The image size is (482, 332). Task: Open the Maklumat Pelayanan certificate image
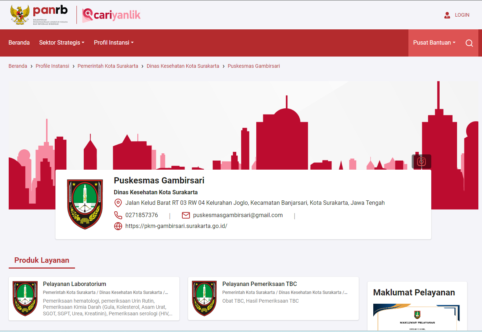[416, 317]
